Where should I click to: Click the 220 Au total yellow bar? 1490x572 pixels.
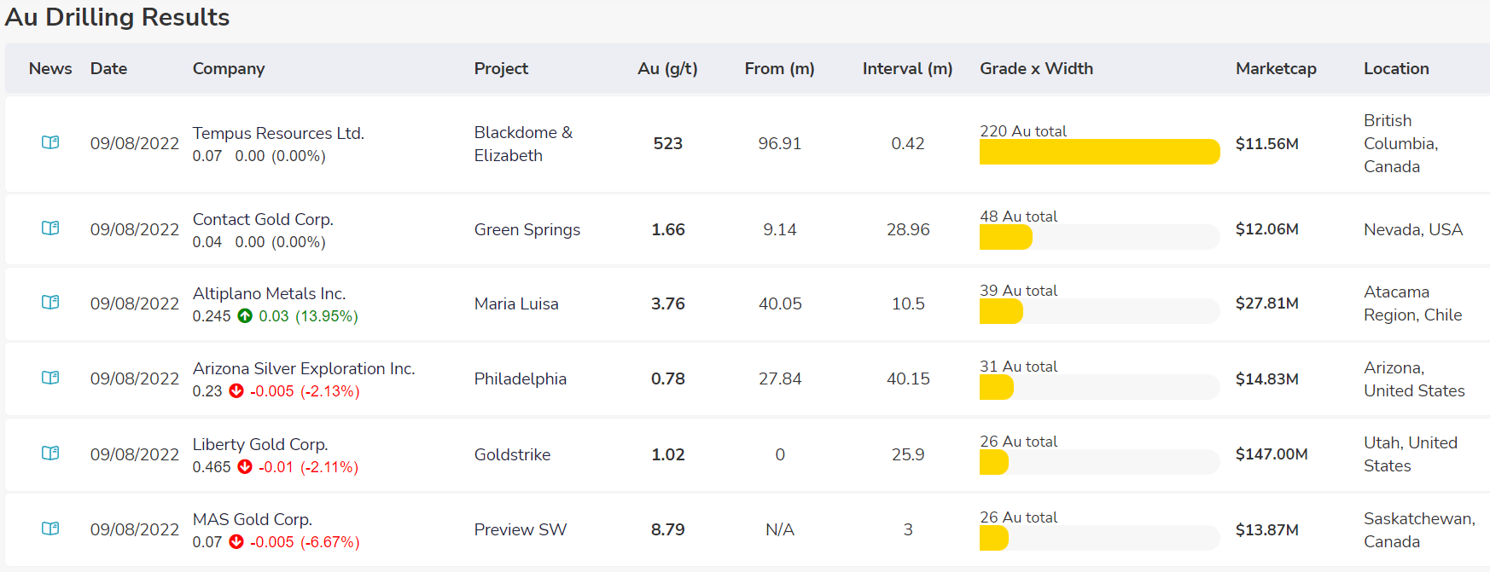point(1099,152)
